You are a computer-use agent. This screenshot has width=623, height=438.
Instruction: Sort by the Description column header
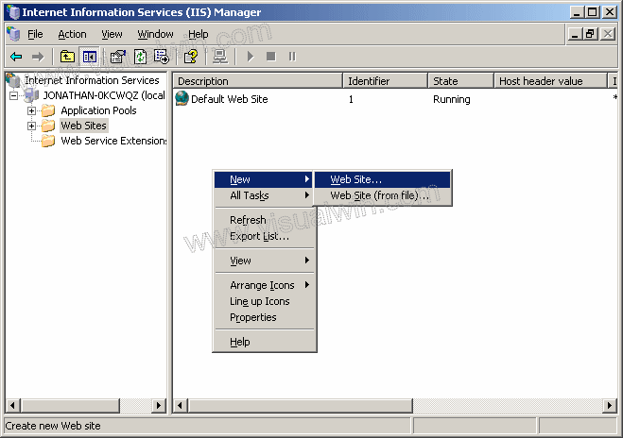pos(258,81)
